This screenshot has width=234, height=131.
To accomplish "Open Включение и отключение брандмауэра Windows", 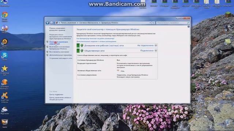I will click(x=59, y=48).
